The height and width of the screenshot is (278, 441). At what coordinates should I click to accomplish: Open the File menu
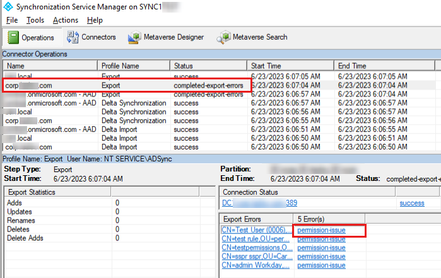pos(12,20)
